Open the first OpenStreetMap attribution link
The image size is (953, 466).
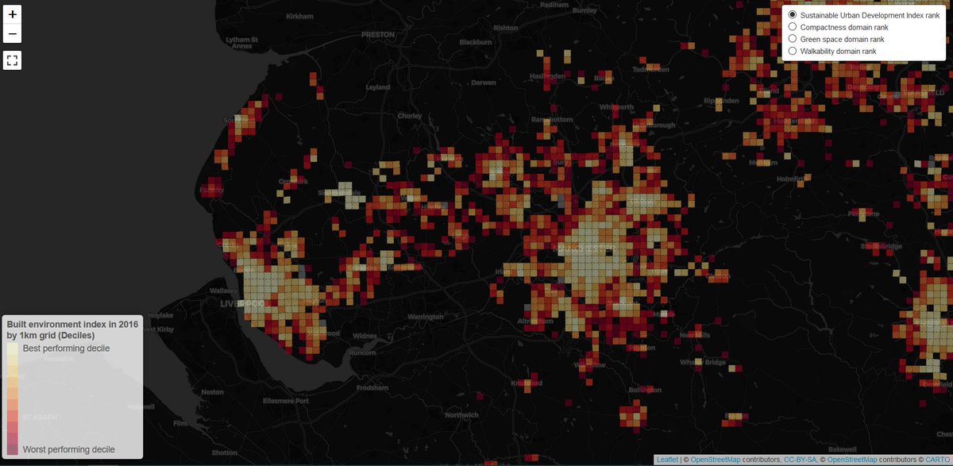(716, 460)
